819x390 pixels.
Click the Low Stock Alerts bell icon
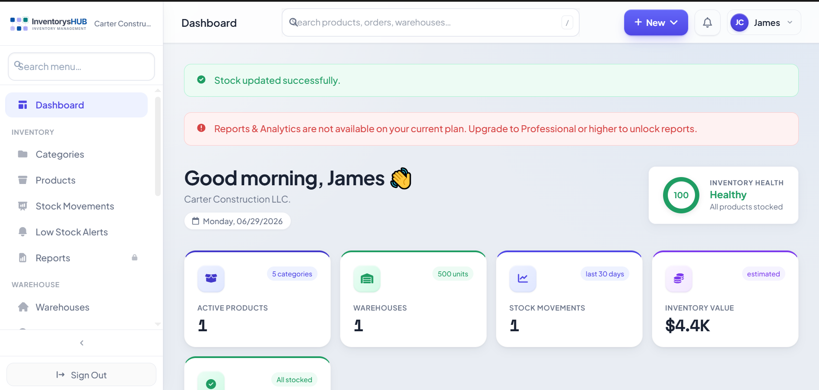23,232
